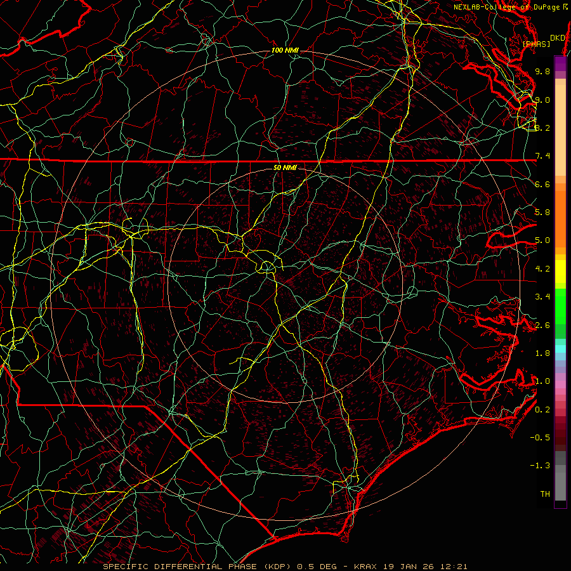Viewport: 571px width, 571px height.
Task: Click the 19 JAN 26 date text
Action: pyautogui.click(x=407, y=567)
